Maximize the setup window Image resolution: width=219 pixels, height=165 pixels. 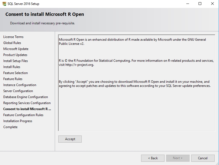tap(200, 4)
